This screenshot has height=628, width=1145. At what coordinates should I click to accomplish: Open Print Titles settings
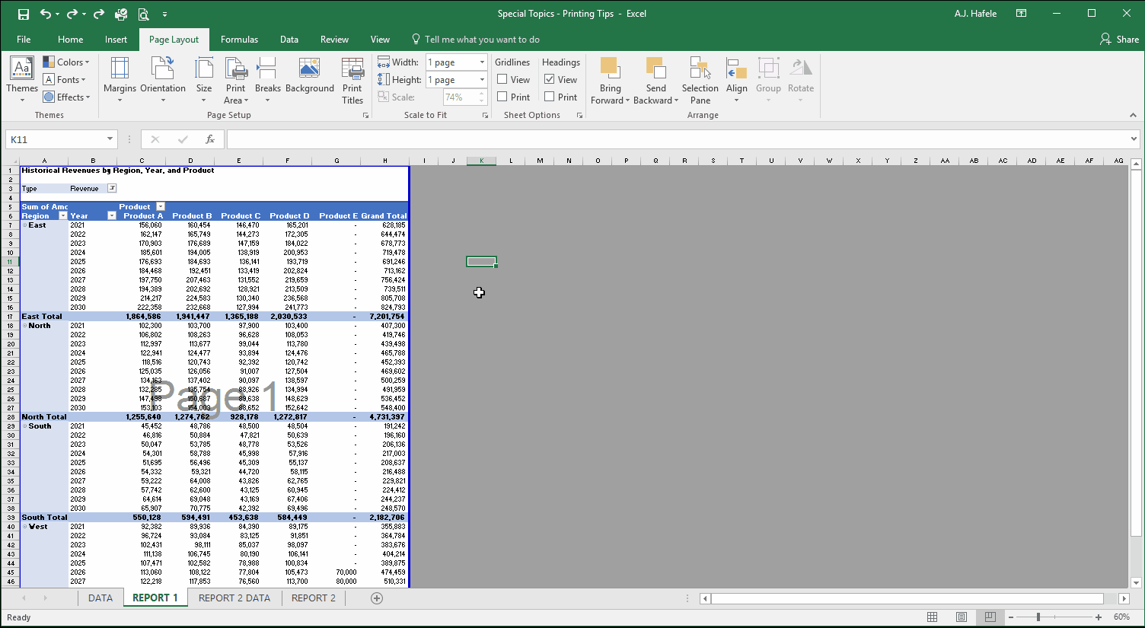pyautogui.click(x=352, y=81)
